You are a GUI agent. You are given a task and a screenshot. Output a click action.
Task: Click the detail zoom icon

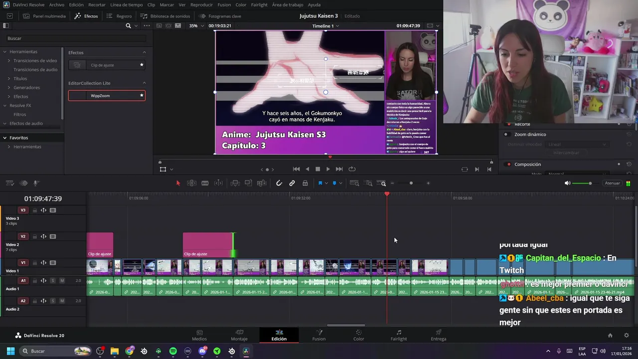369,183
